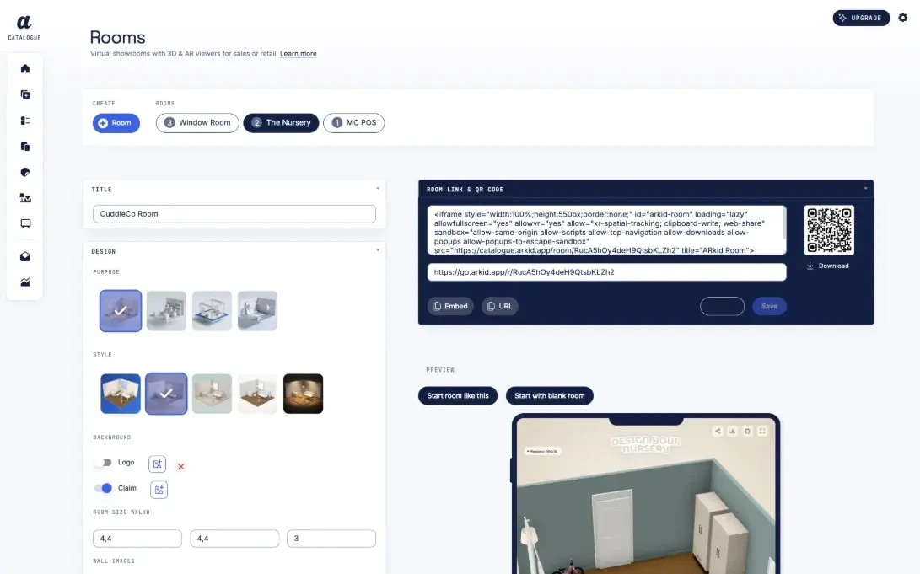Select the dark night style thumbnail
This screenshot has width=920, height=574.
tap(304, 394)
